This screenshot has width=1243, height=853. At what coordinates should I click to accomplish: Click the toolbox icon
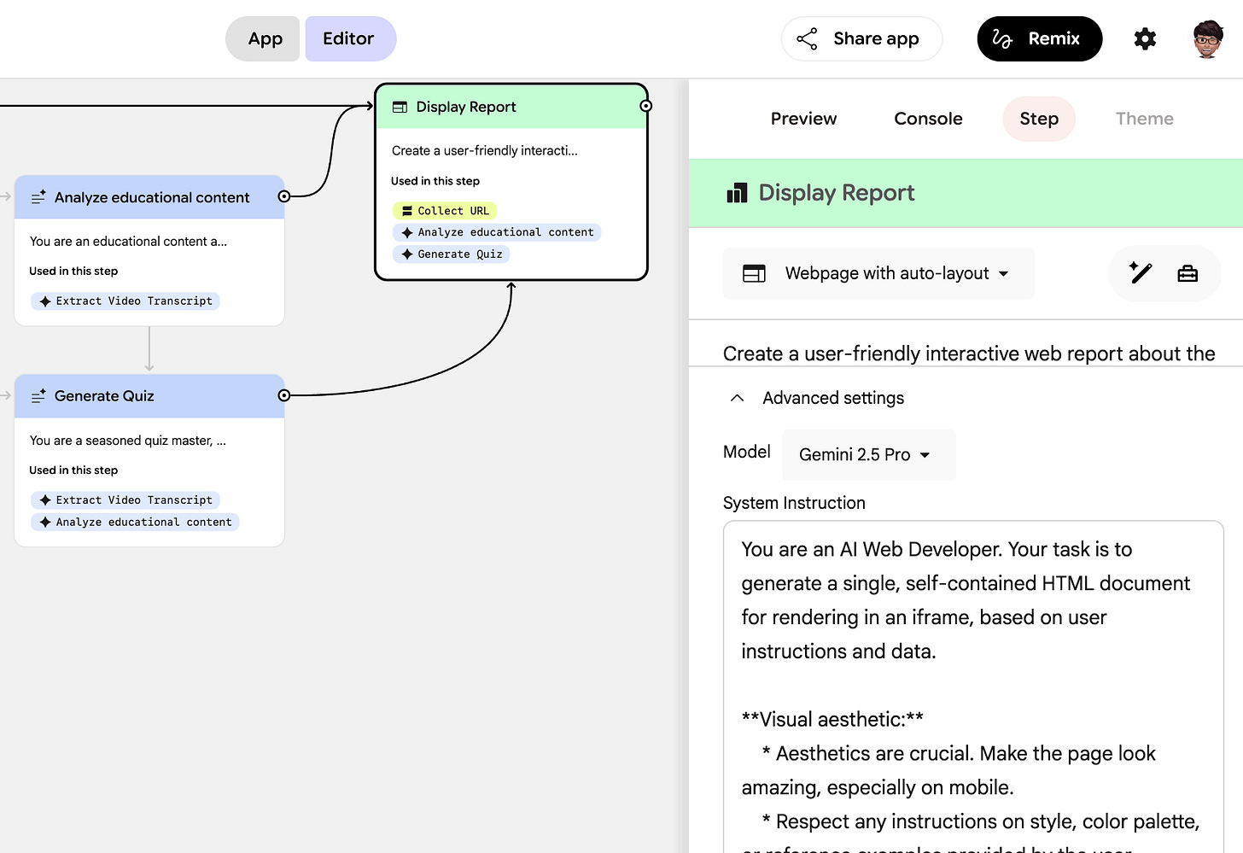[x=1188, y=273]
